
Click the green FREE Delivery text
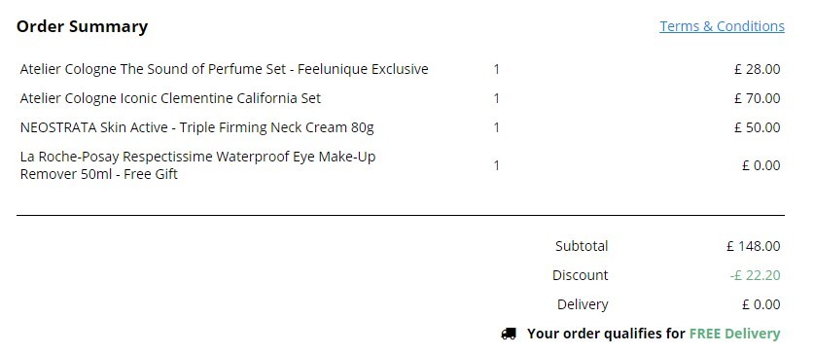(x=734, y=334)
